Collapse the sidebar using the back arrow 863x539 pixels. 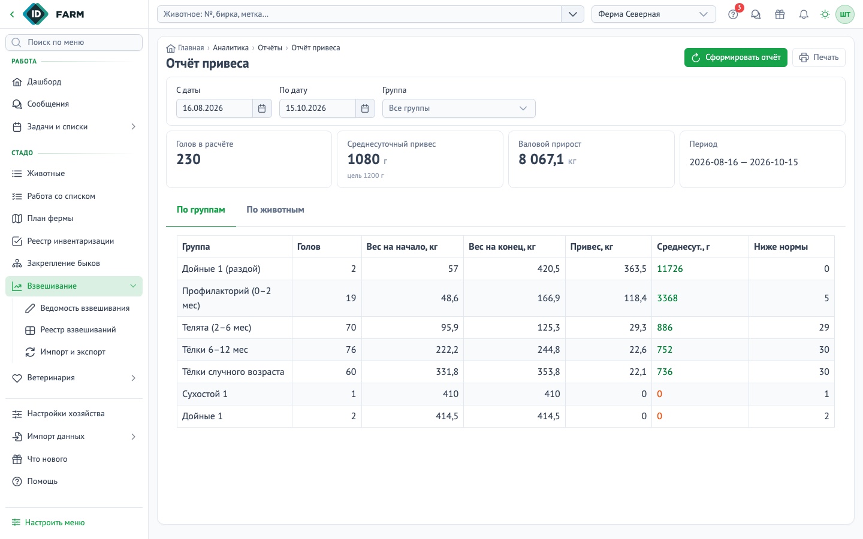[x=12, y=14]
